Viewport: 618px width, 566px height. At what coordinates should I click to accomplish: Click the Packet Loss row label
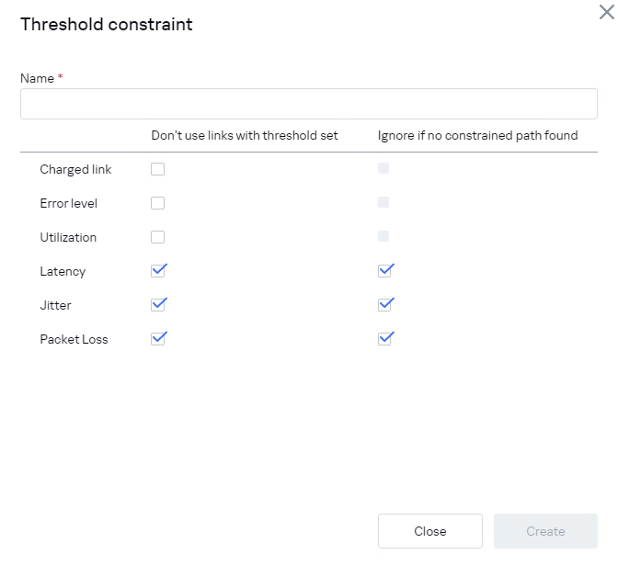(74, 339)
